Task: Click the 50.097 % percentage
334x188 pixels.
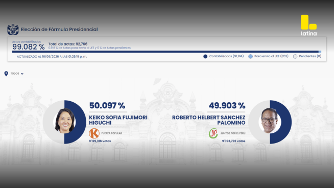Action: coord(107,106)
